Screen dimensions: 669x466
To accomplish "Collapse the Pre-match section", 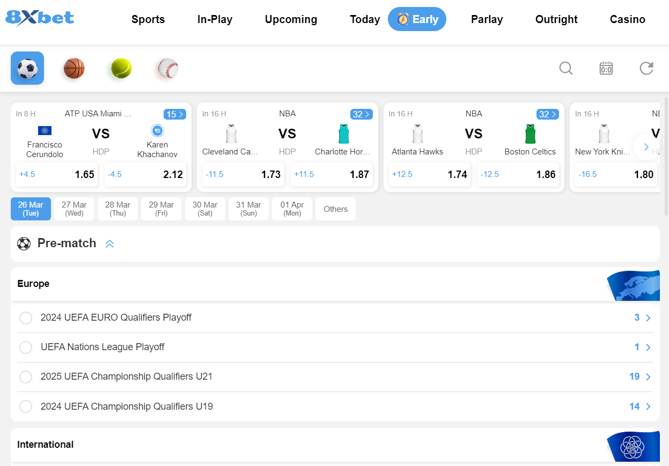I will click(109, 243).
